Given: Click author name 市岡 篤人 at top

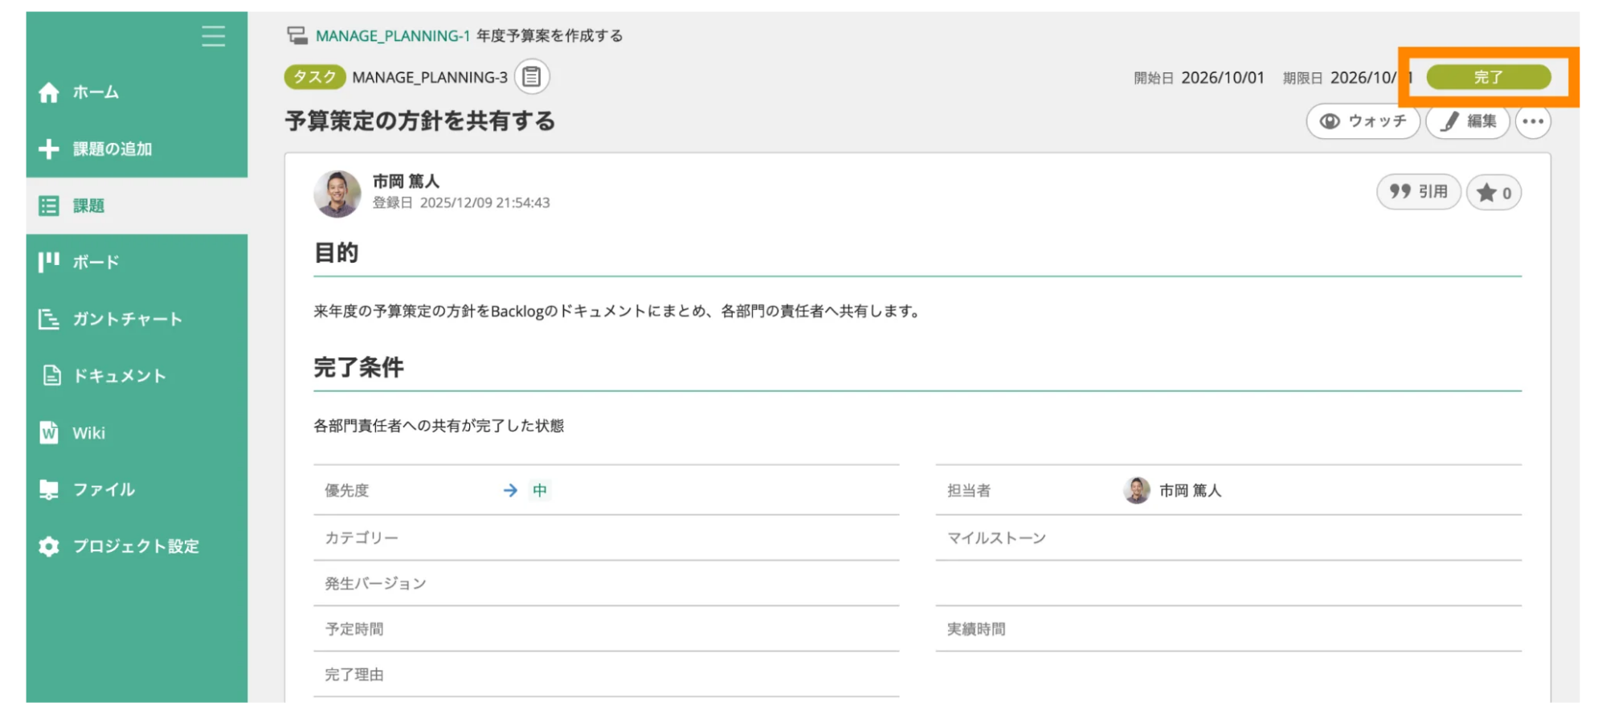Looking at the screenshot, I should (406, 182).
